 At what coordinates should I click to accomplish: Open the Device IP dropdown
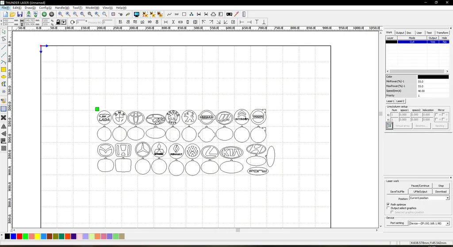429,223
